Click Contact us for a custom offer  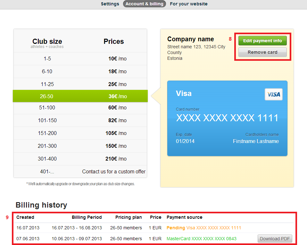click(114, 172)
